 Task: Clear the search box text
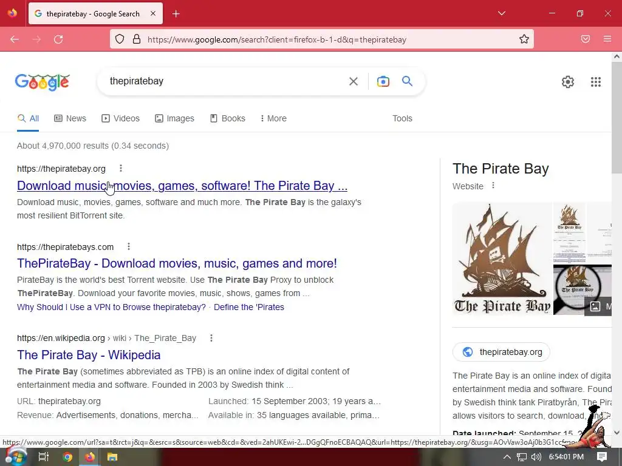pyautogui.click(x=354, y=81)
